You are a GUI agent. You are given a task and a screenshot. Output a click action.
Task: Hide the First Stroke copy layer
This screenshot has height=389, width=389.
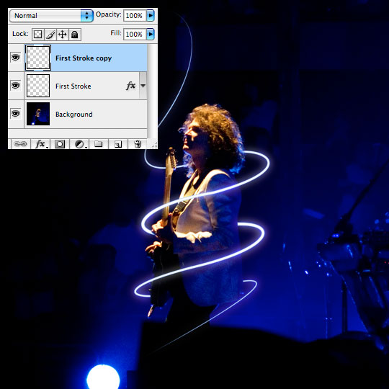(x=16, y=58)
